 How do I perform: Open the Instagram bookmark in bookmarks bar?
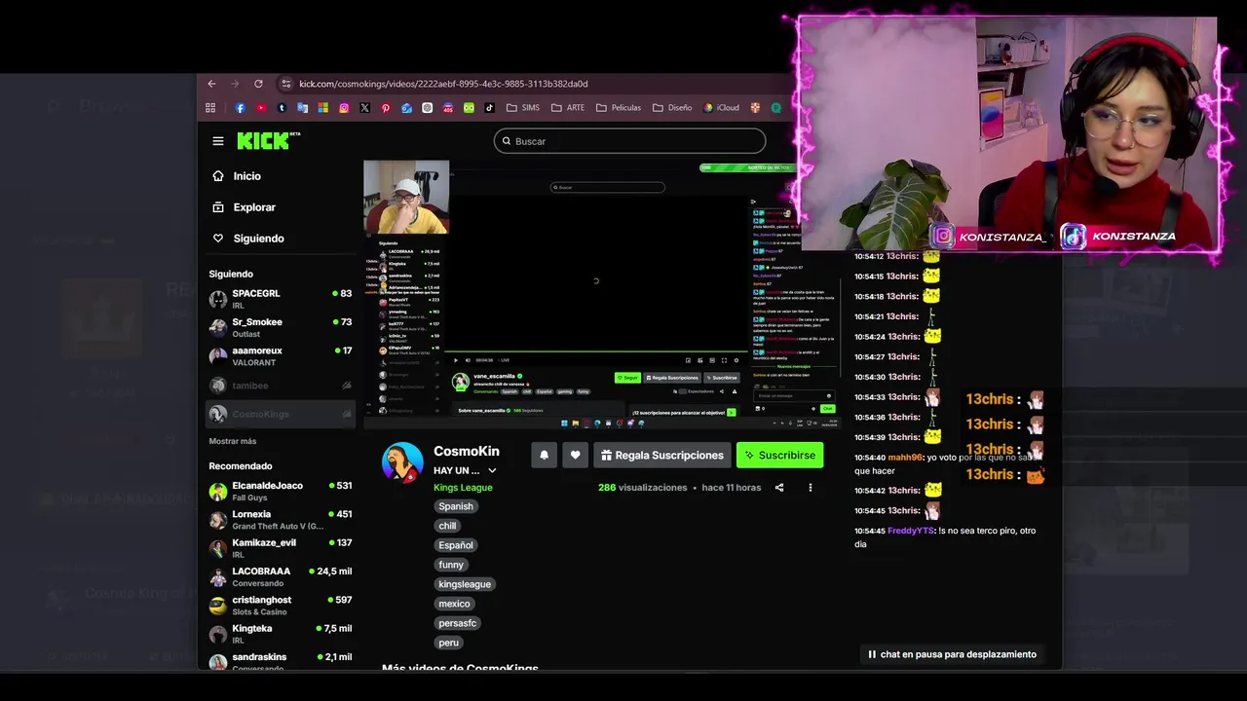pos(344,108)
